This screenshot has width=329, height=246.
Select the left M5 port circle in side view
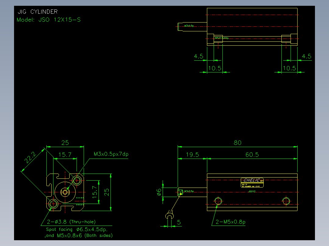(x=218, y=201)
